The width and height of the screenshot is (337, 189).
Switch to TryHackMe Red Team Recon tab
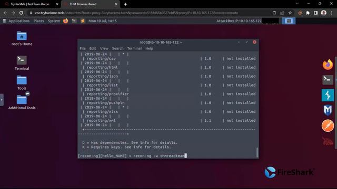coord(30,4)
